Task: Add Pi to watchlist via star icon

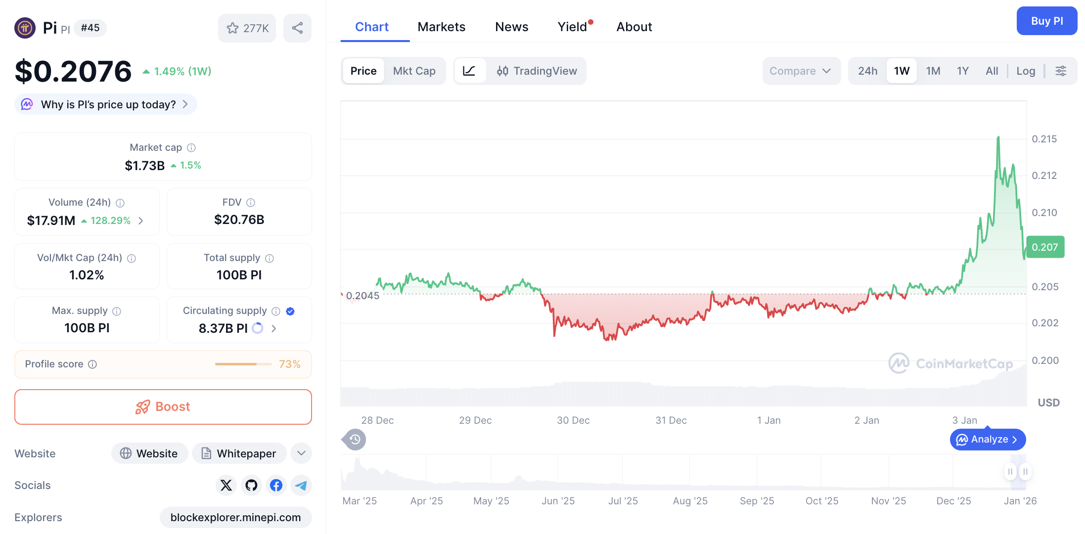Action: [x=232, y=28]
